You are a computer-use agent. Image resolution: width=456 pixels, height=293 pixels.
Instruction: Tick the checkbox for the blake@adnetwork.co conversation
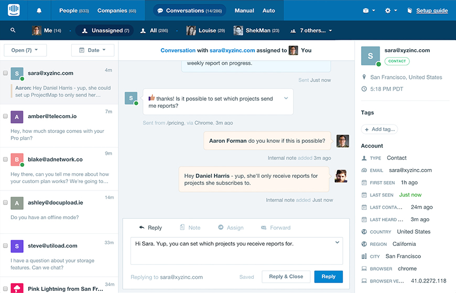click(5, 159)
